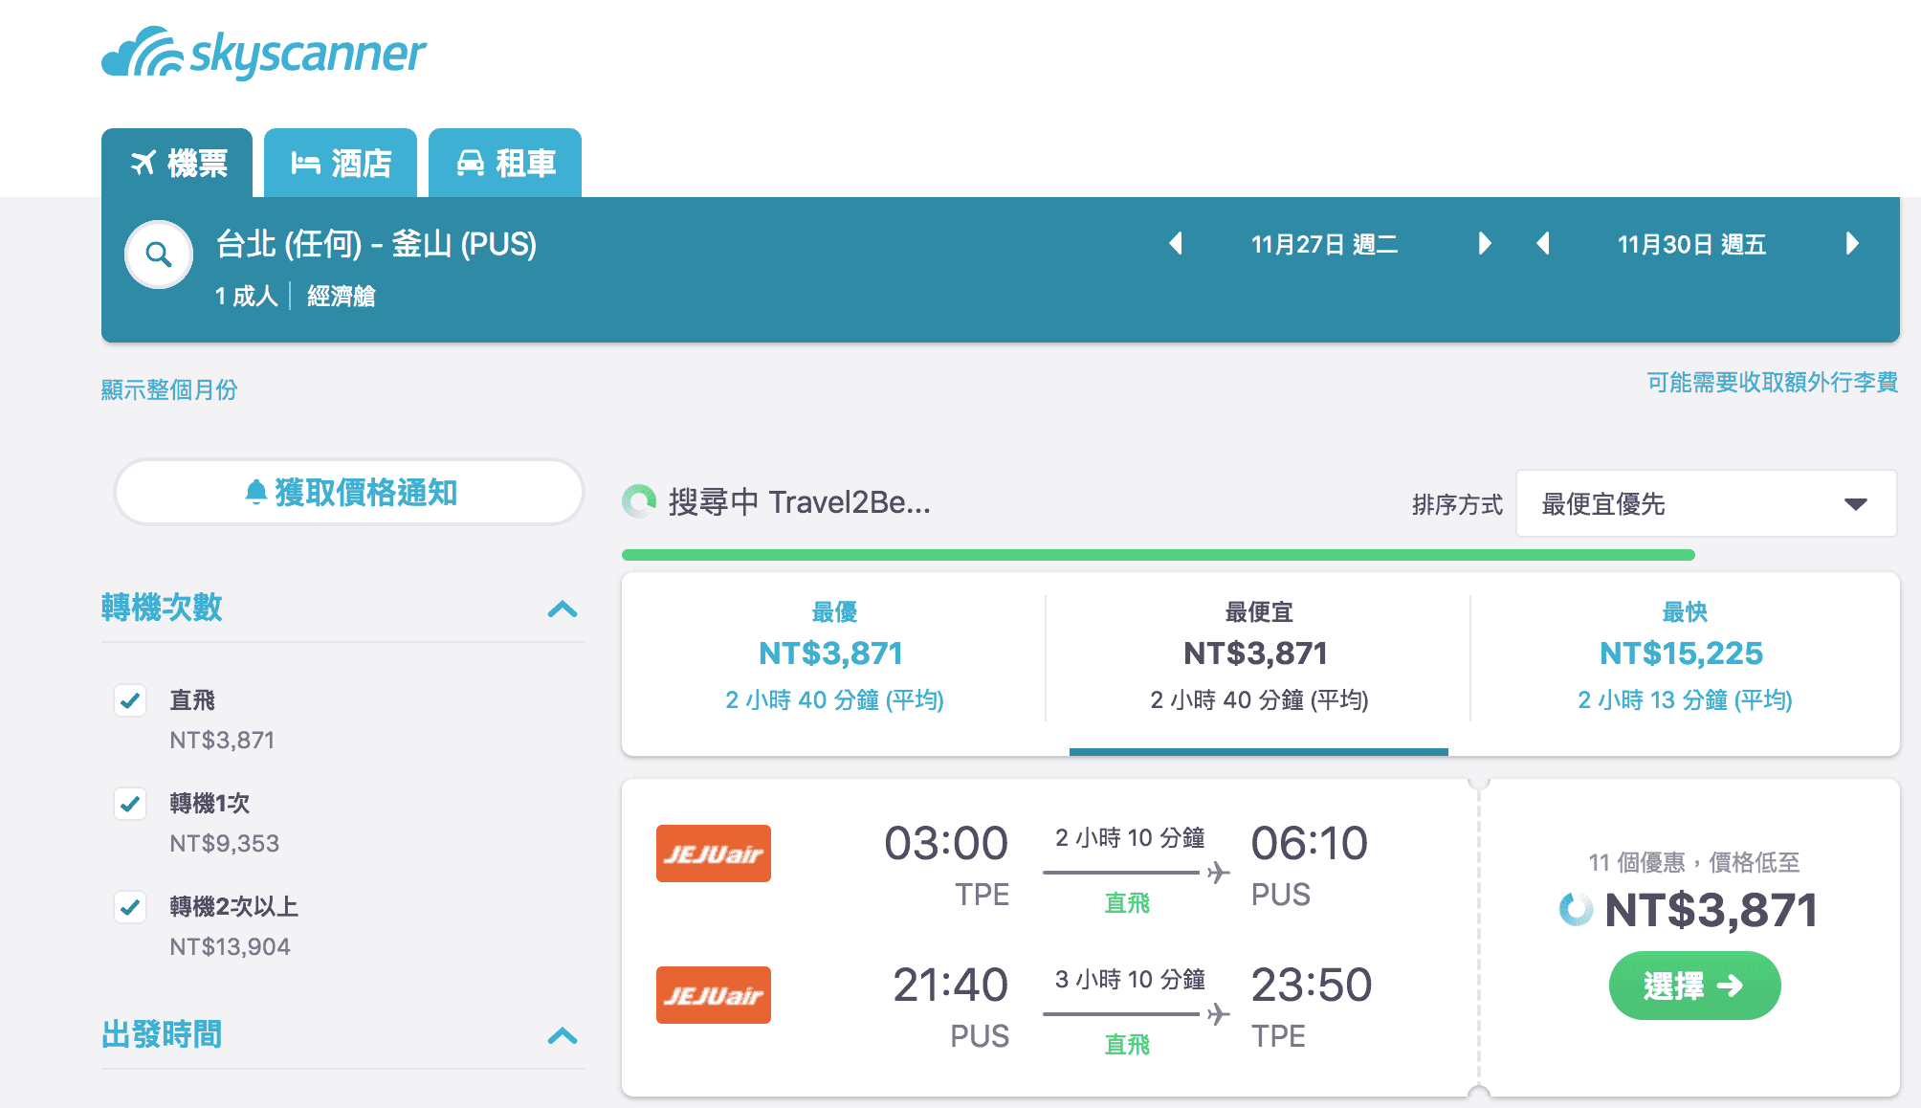Viewport: 1921px width, 1108px height.
Task: Open the 最便宜優先 sort dropdown
Action: tap(1706, 503)
